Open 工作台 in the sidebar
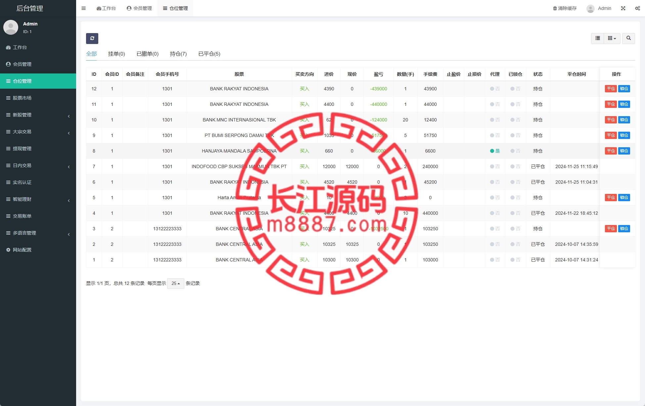Viewport: 645px width, 406px height. coord(38,47)
